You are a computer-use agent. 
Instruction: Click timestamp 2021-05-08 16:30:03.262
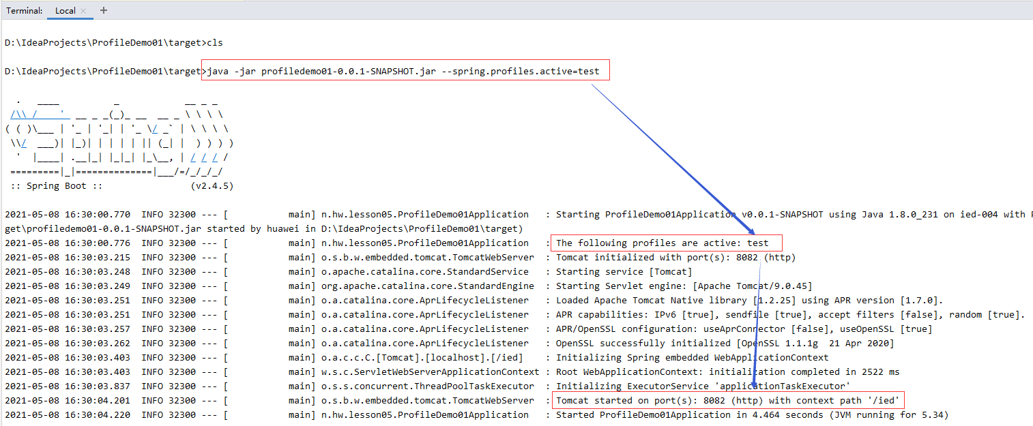[68, 343]
